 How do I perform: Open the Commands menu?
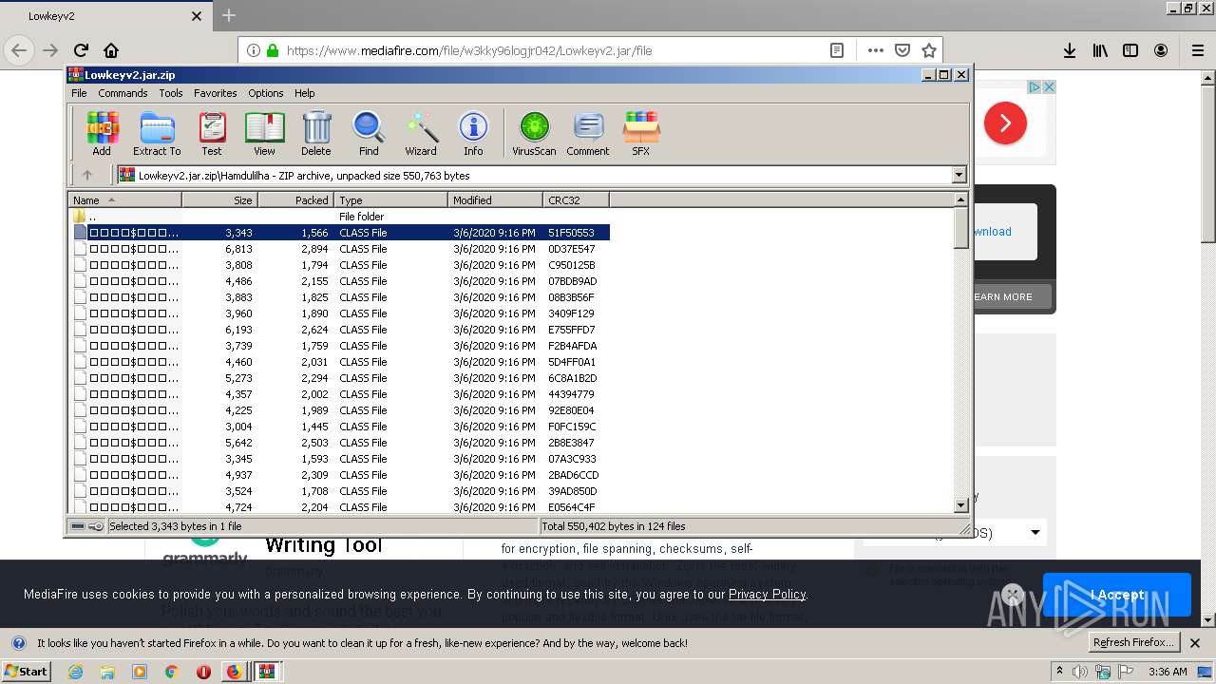pos(123,93)
